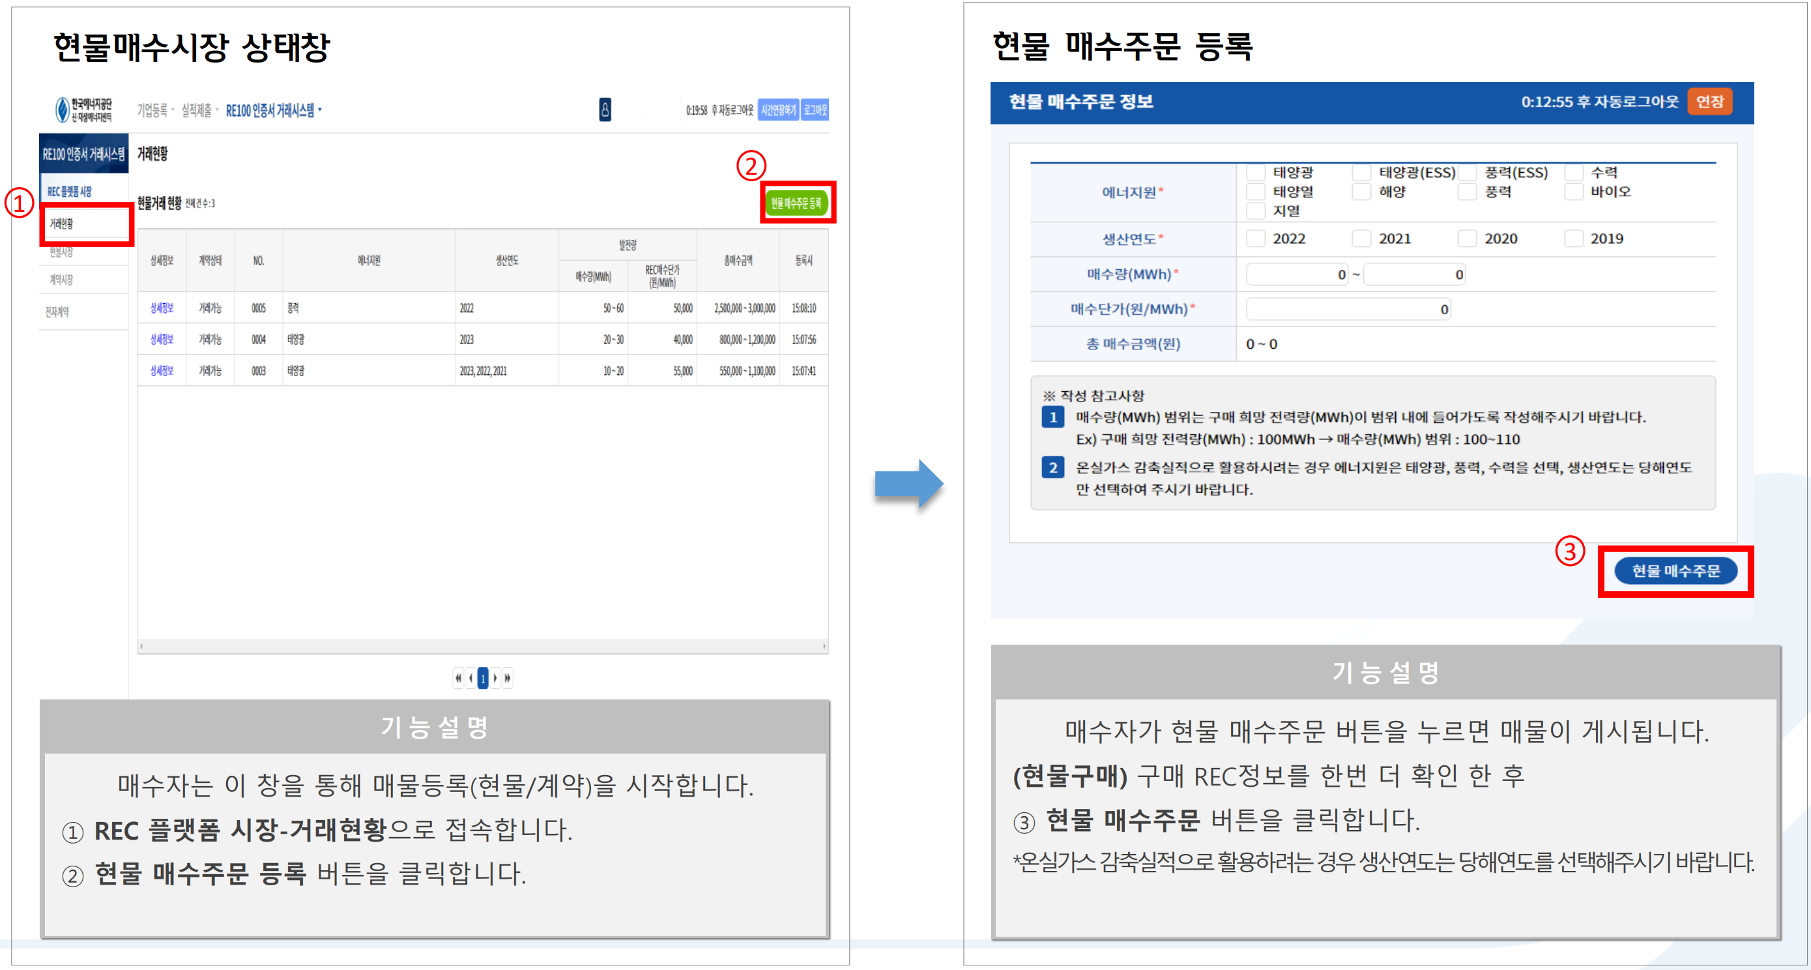
Task: Click the Korea Energy Agency logo
Action: pos(84,110)
